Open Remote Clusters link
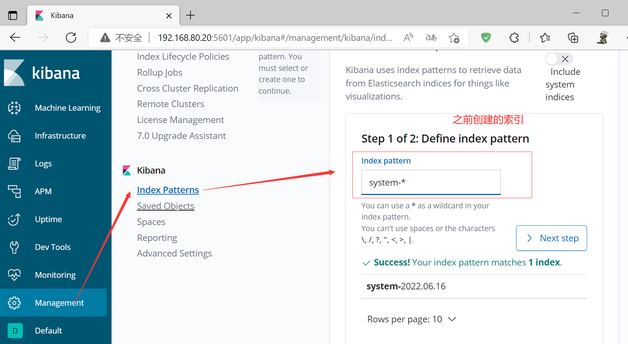 [171, 104]
